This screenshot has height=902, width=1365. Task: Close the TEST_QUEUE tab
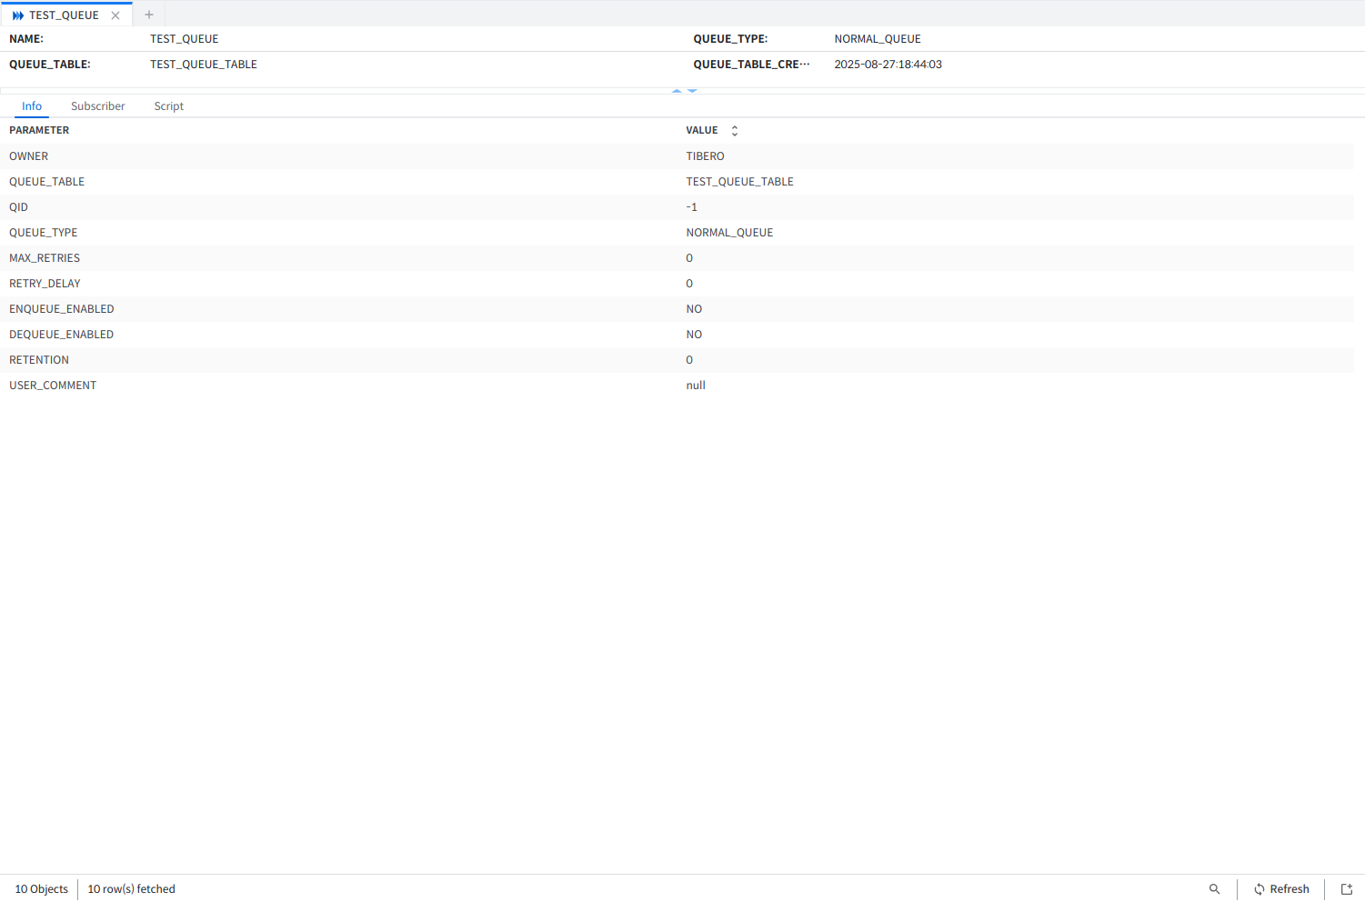coord(115,15)
